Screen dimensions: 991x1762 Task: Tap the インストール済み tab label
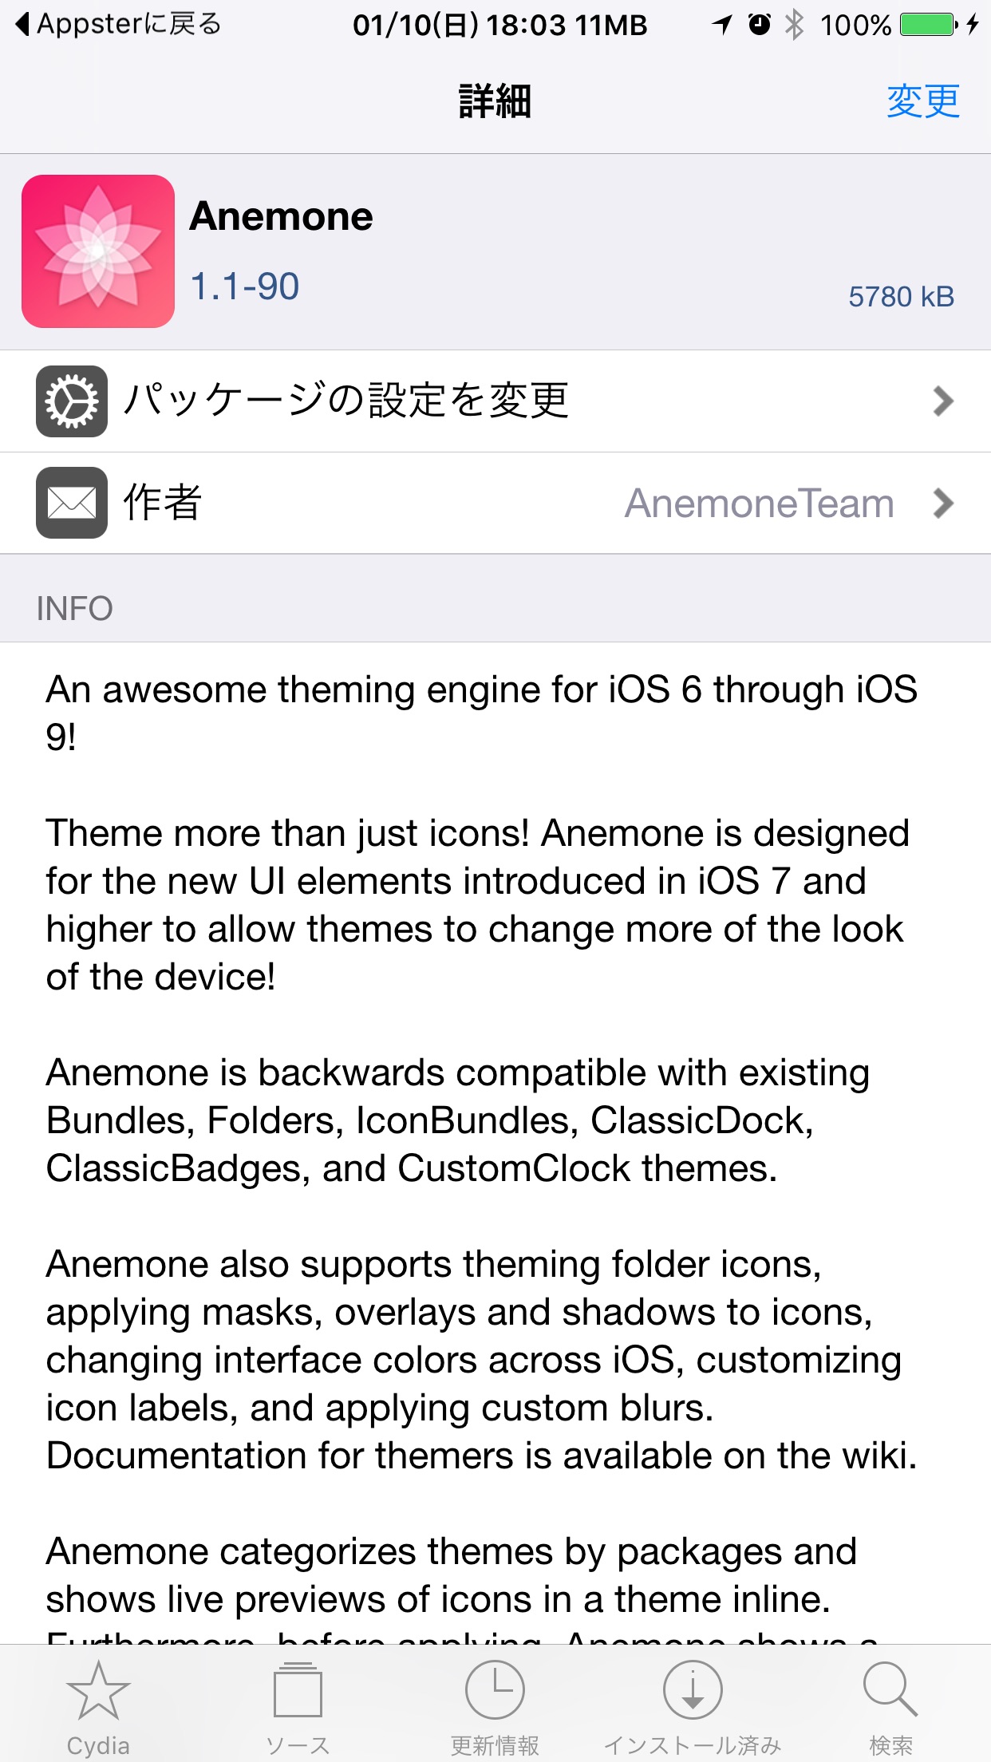point(693,1745)
